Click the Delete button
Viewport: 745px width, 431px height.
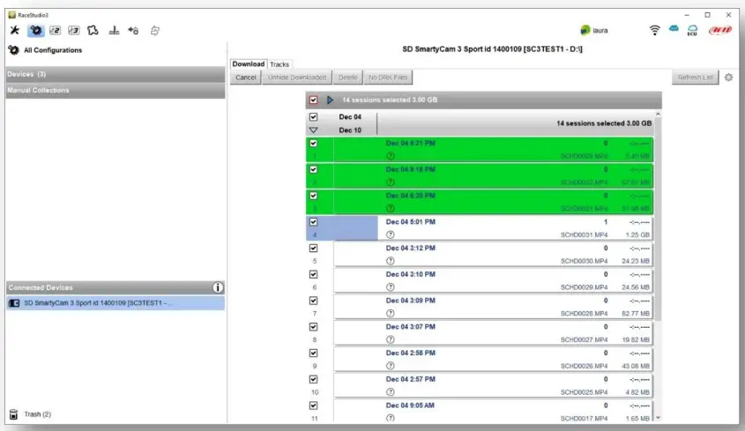pos(347,78)
